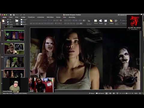Switch to Reading view icon
This screenshot has width=144, height=108.
point(114,93)
